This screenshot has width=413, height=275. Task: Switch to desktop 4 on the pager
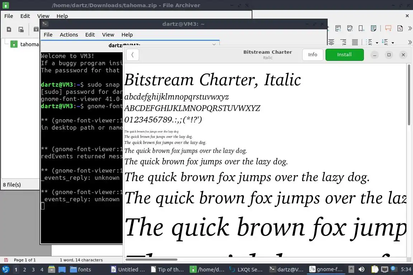[42, 270]
